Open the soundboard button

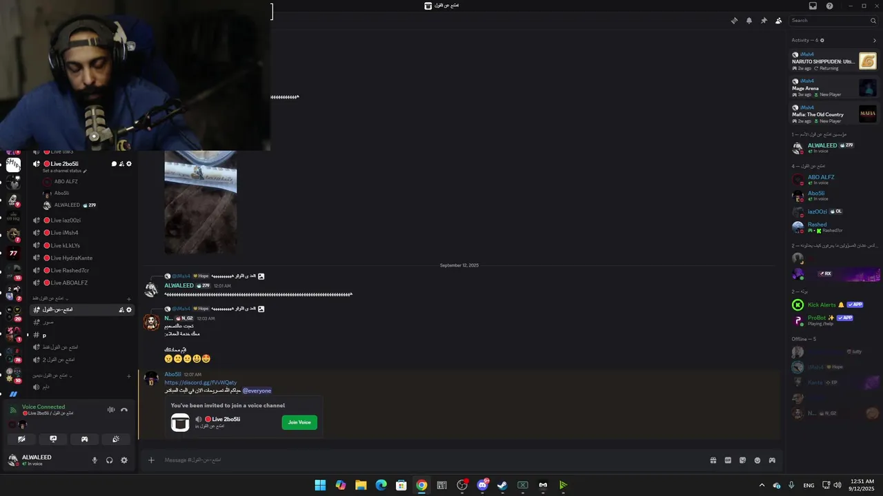pos(116,439)
